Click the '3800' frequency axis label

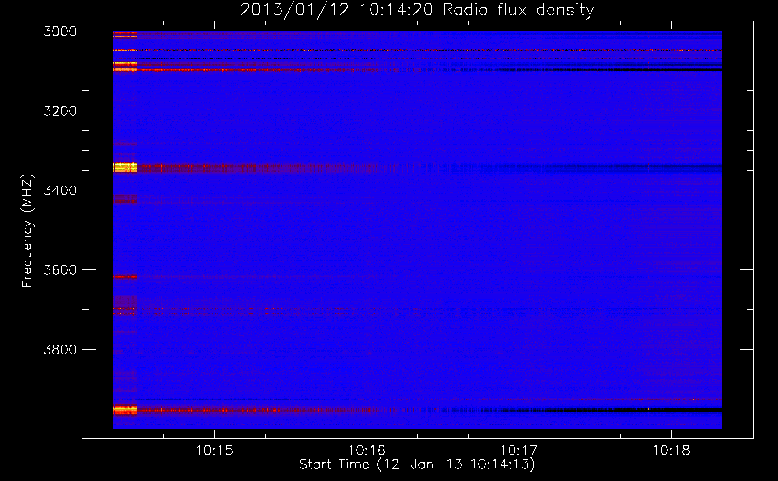click(x=60, y=350)
